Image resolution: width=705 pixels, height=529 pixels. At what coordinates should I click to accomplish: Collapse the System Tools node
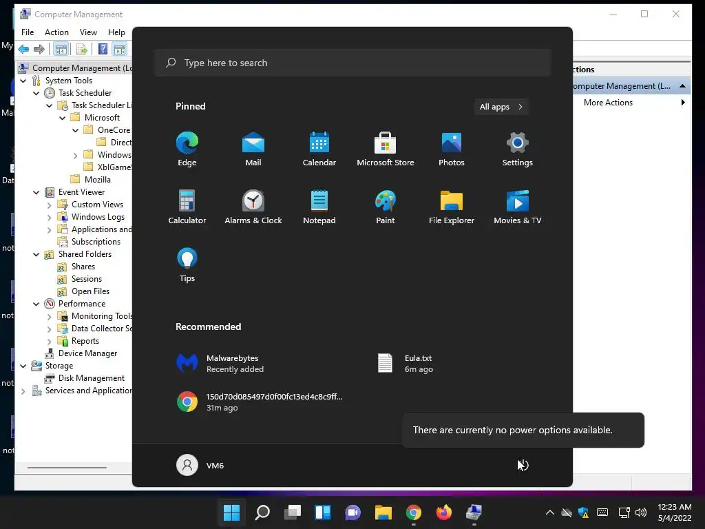click(x=23, y=81)
